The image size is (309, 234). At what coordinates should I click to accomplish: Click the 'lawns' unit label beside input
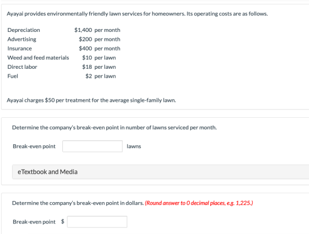(x=134, y=146)
